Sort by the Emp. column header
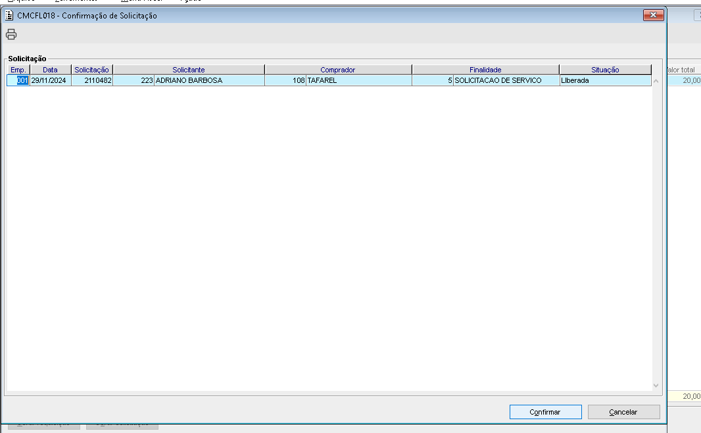Viewport: 701px width, 433px height. (x=18, y=70)
